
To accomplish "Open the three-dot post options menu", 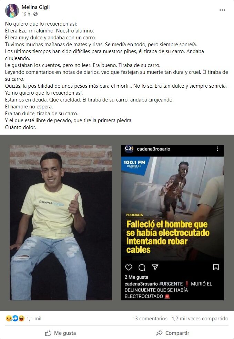I will pyautogui.click(x=222, y=10).
